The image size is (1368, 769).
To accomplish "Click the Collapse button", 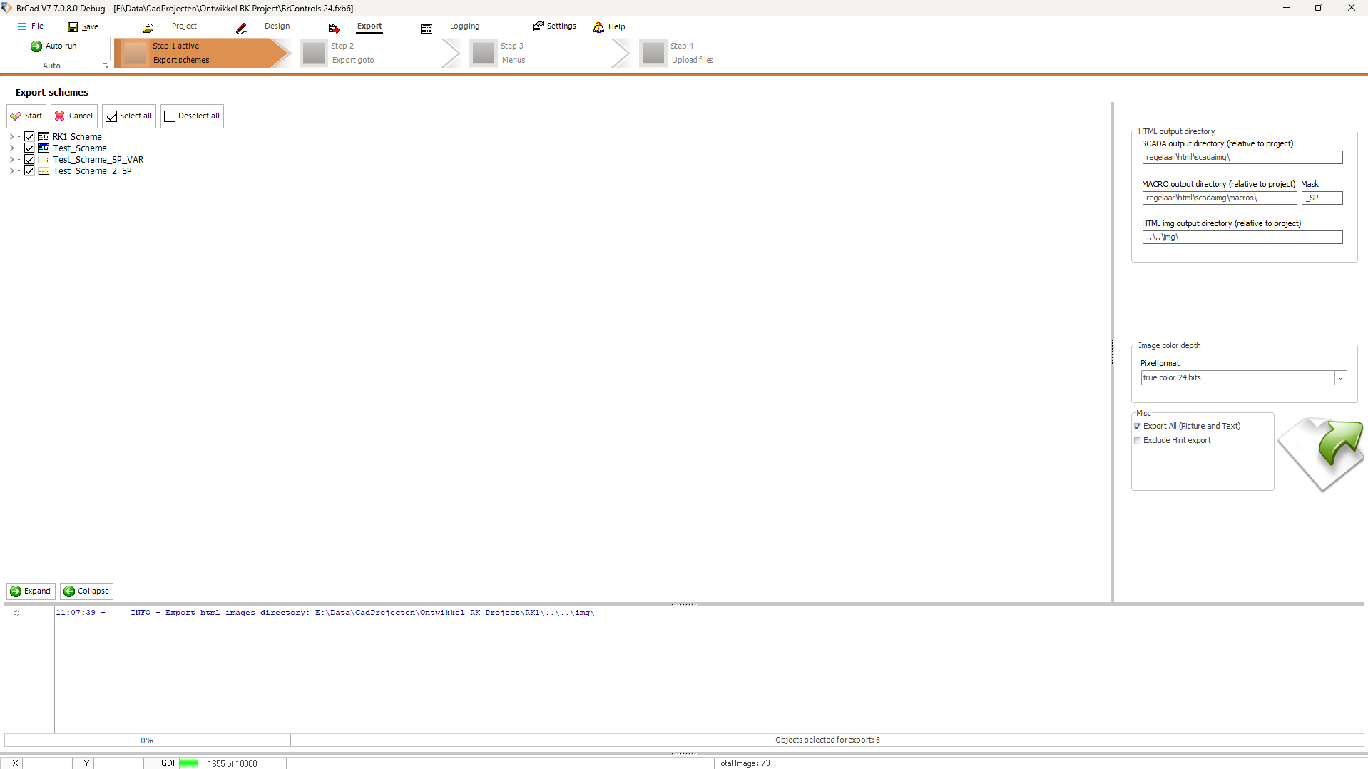I will click(86, 591).
